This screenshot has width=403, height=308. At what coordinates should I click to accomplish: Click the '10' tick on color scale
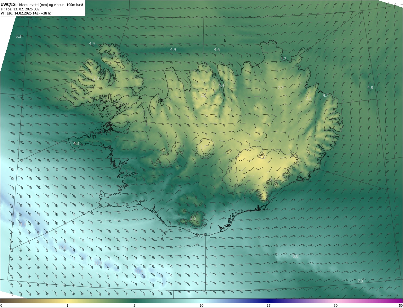click(x=201, y=305)
